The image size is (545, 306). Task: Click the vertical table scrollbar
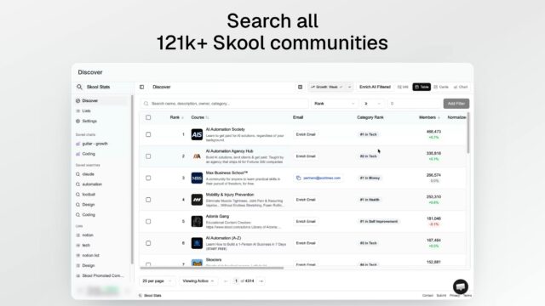tap(468, 133)
